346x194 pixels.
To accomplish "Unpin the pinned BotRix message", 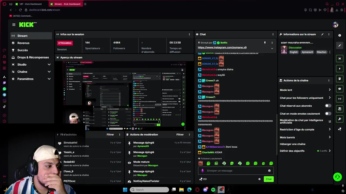I will click(265, 43).
